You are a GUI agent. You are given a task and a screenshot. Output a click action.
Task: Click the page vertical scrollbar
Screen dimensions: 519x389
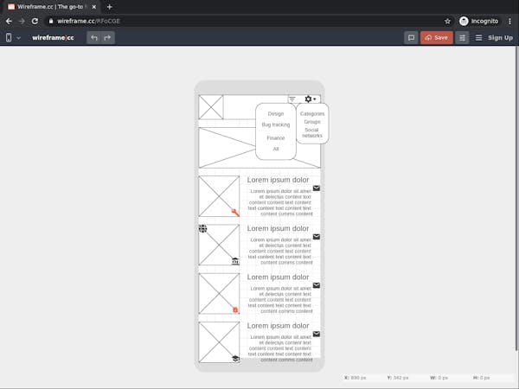point(516,199)
